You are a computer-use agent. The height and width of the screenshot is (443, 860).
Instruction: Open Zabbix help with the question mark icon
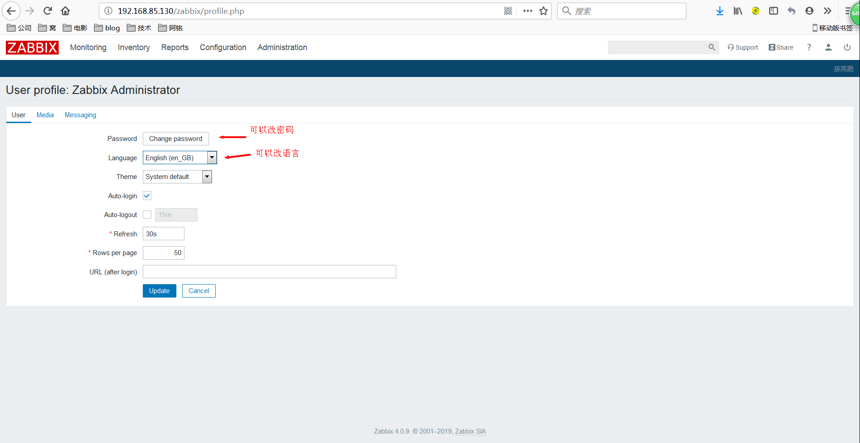pyautogui.click(x=809, y=47)
